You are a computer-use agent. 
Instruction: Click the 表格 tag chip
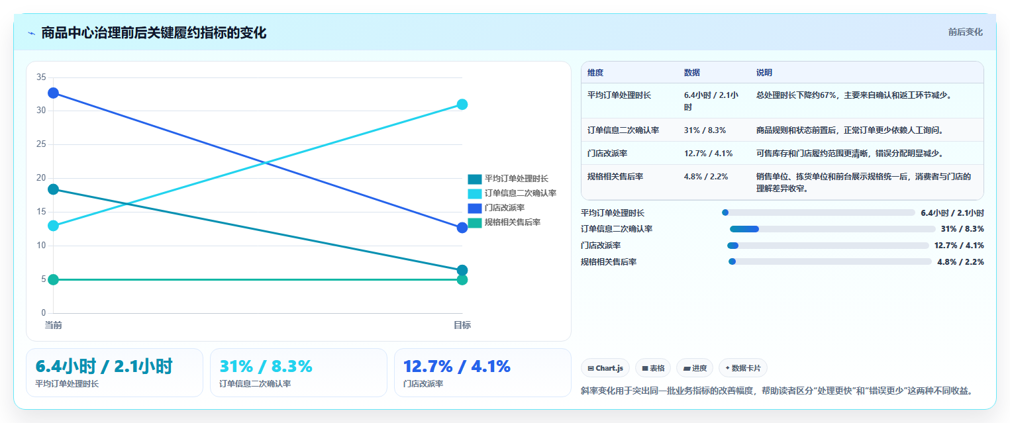click(653, 368)
